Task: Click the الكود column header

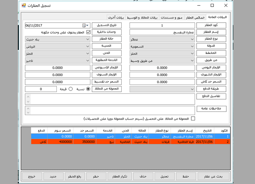Action: click(222, 131)
